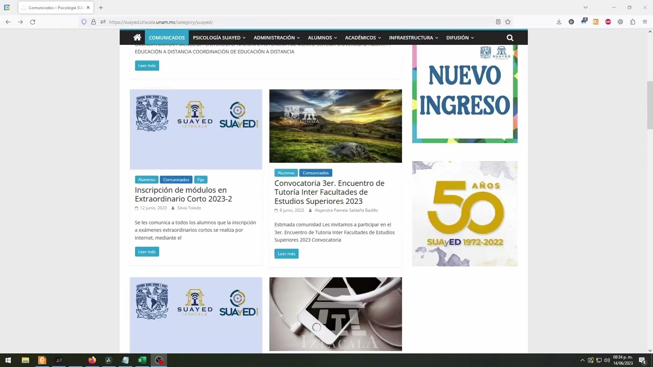This screenshot has width=653, height=367.
Task: Open author Silvia Toledo's posts
Action: click(189, 208)
